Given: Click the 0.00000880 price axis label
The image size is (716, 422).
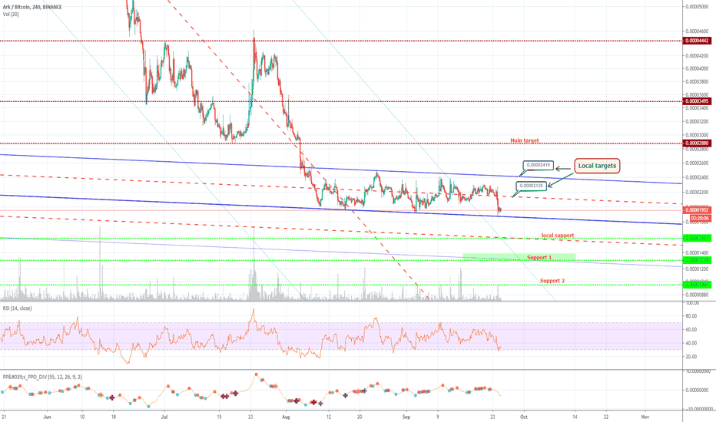Looking at the screenshot, I should [697, 295].
